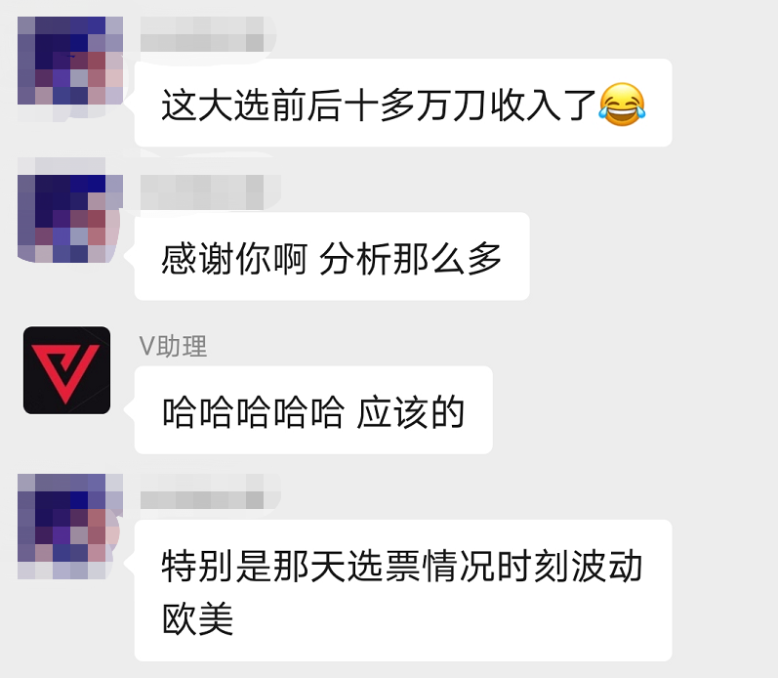Tap the crying-laughing emoji in the first message
The image size is (778, 678).
622,105
